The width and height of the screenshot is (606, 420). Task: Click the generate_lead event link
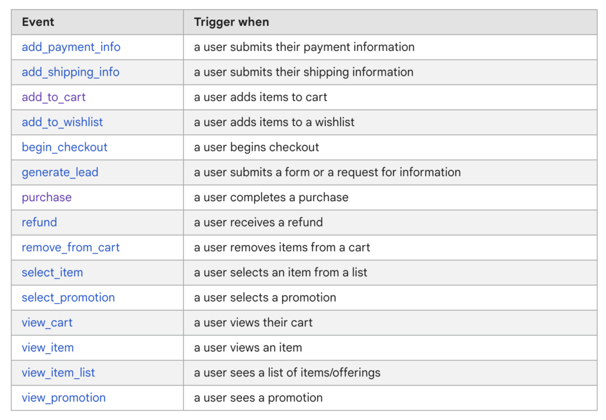(60, 173)
